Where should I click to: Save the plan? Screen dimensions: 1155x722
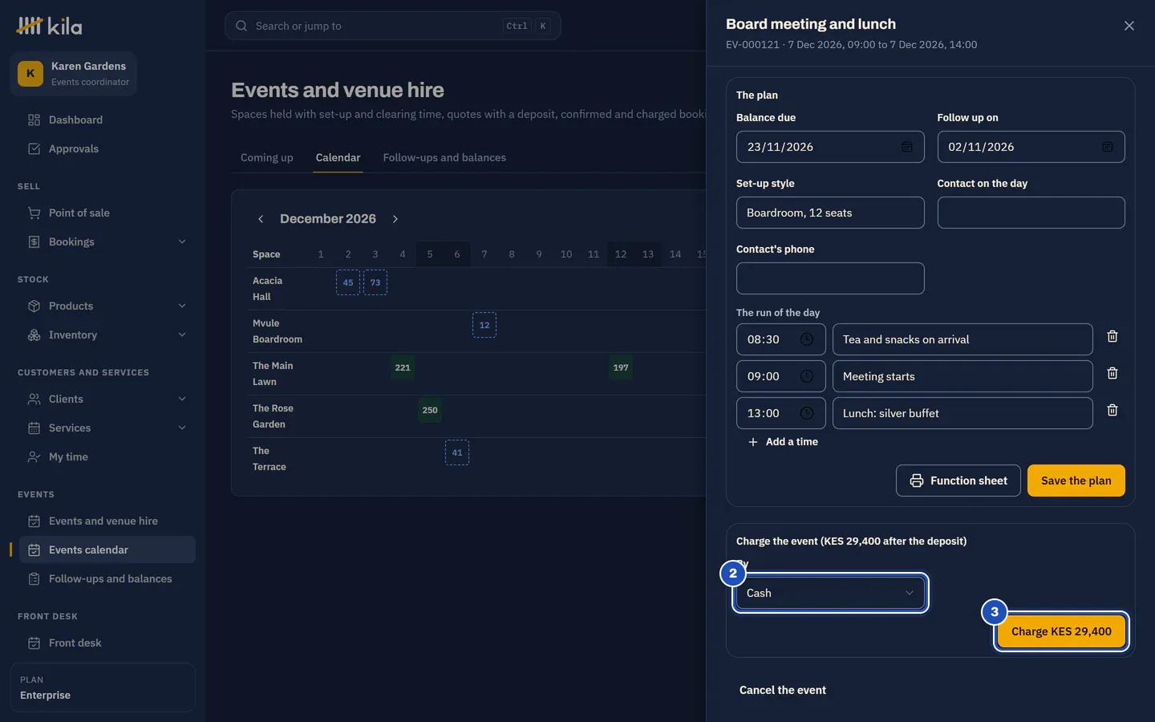coord(1076,481)
